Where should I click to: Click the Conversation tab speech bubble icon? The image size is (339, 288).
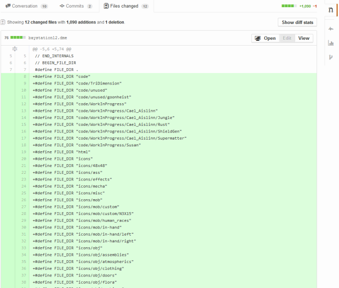coord(8,6)
